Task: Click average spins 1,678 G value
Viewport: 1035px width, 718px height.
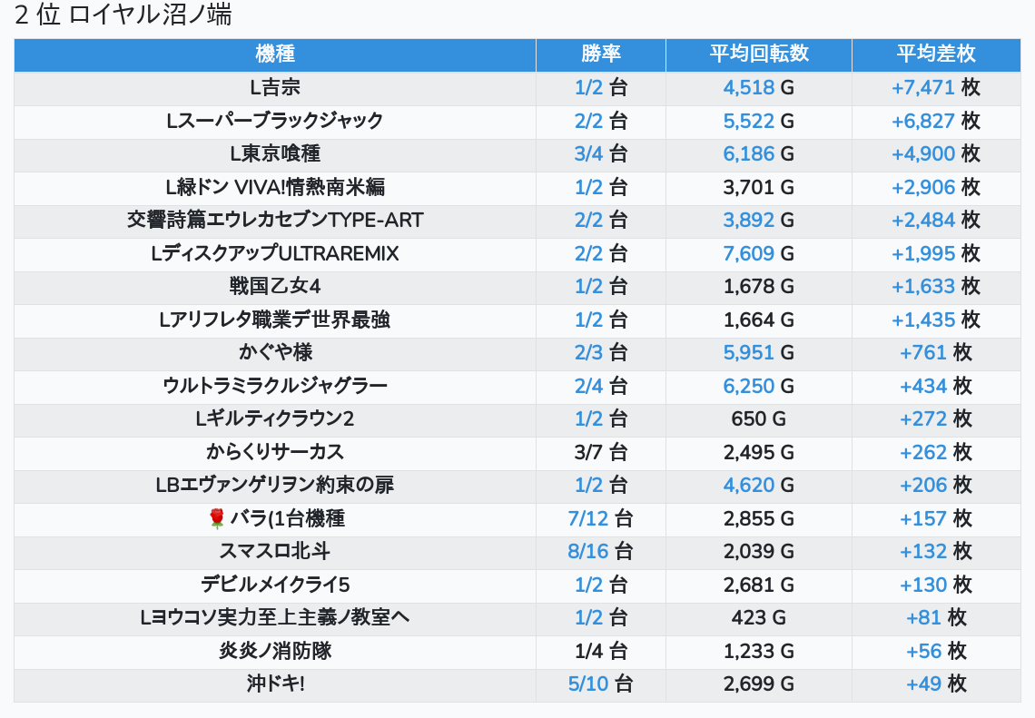Action: pyautogui.click(x=758, y=287)
